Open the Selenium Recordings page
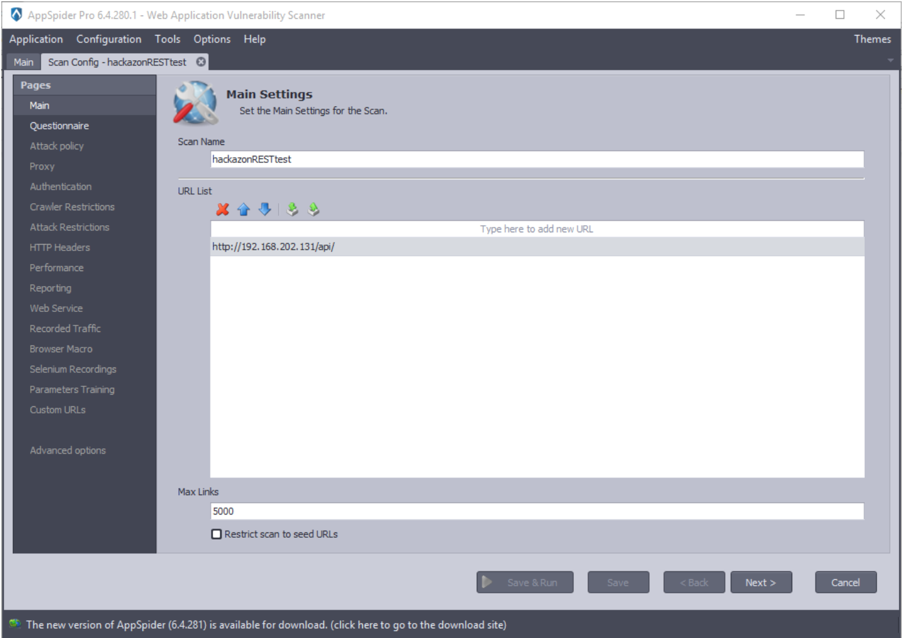Viewport: 903px width, 638px height. point(85,369)
